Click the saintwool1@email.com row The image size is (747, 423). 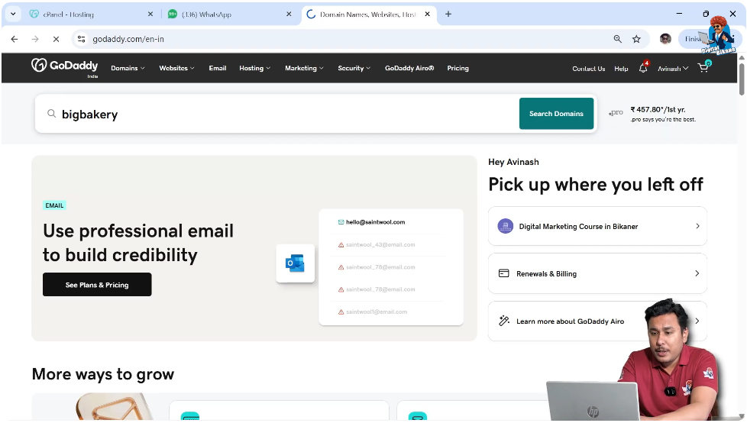tap(373, 312)
